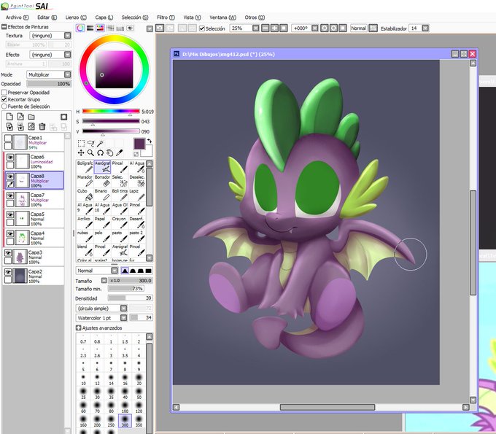Uncheck the Selección checkbox in toolbar
This screenshot has height=434, width=496.
coord(202,28)
